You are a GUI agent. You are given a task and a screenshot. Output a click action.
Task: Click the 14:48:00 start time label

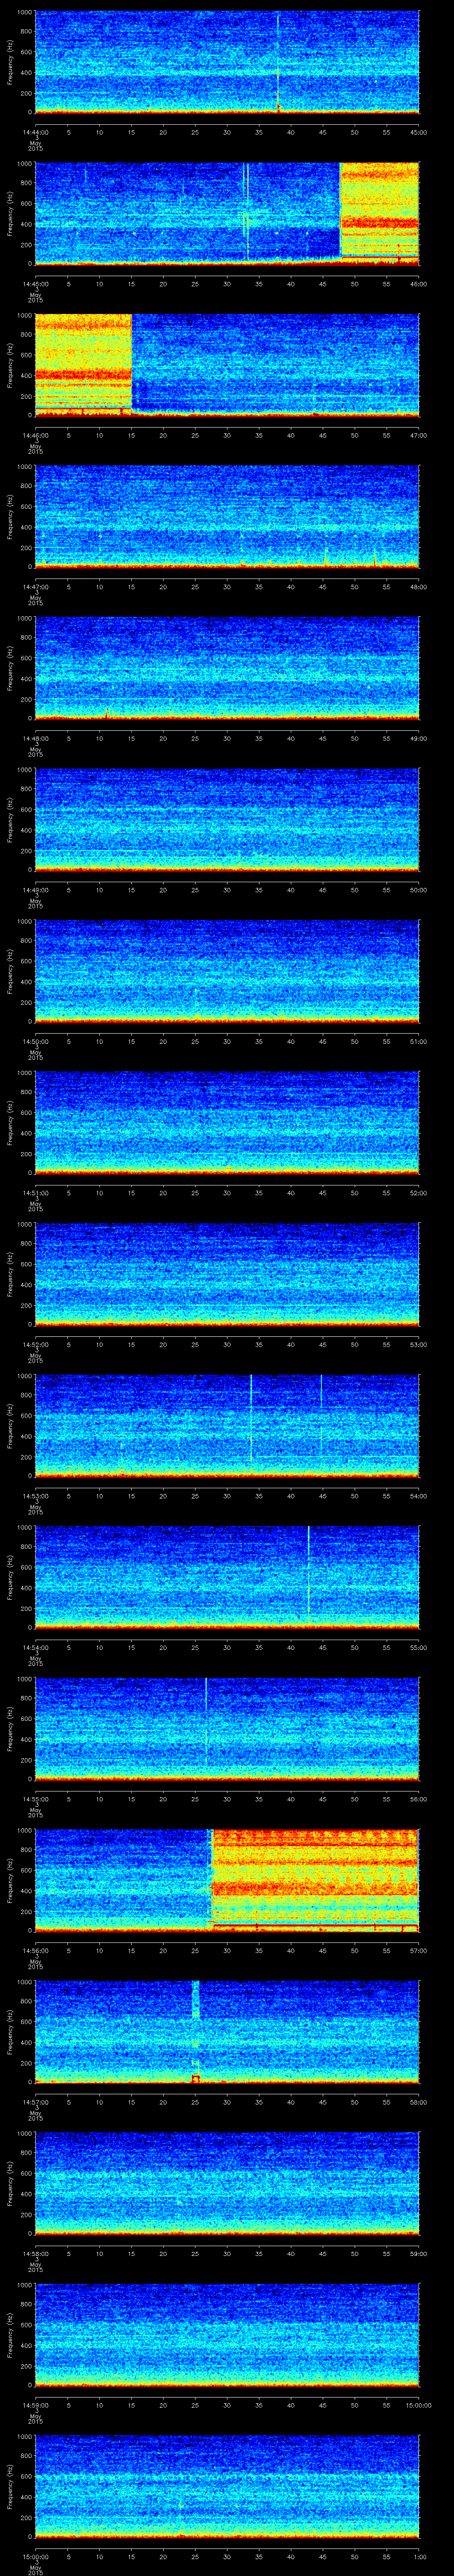point(35,739)
